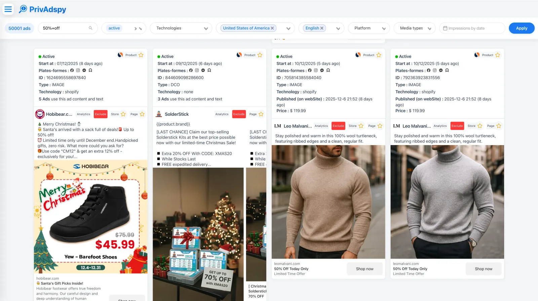Open the Hobibear barefoot shoes ad image

pyautogui.click(x=91, y=216)
